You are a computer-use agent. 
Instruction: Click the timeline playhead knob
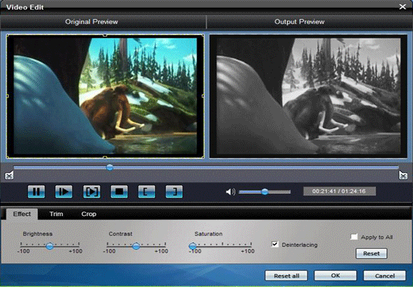click(x=110, y=167)
